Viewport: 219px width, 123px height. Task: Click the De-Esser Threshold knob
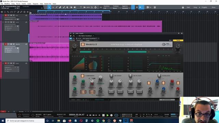pyautogui.click(x=111, y=81)
